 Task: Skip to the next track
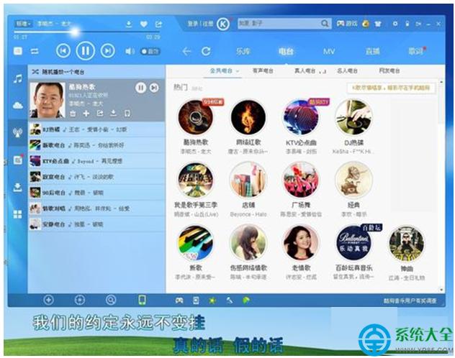[107, 51]
